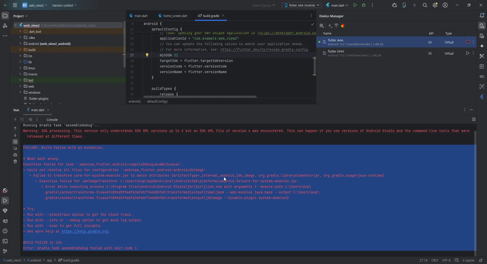Viewport: 487px width, 264px height.
Task: Toggle the console layout settings icon
Action: pos(474,119)
